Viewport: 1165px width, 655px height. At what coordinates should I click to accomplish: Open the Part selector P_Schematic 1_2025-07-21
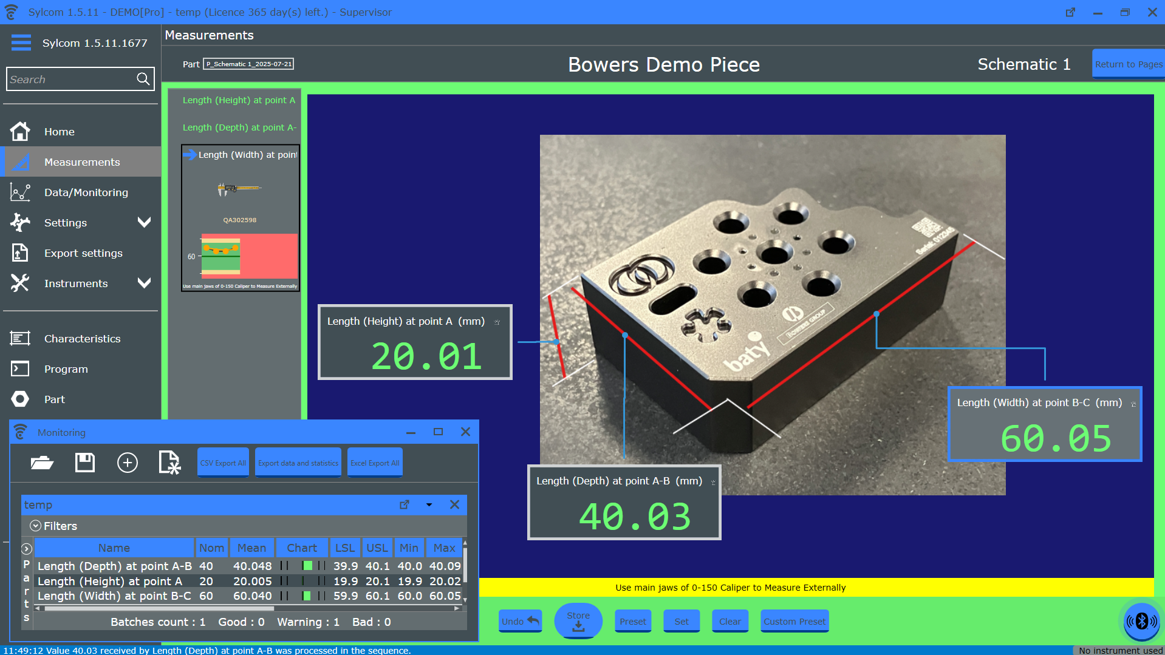[248, 64]
